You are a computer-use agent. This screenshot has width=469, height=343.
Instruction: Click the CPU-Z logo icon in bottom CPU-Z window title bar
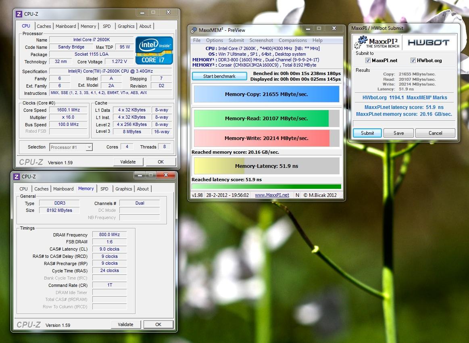pos(17,177)
